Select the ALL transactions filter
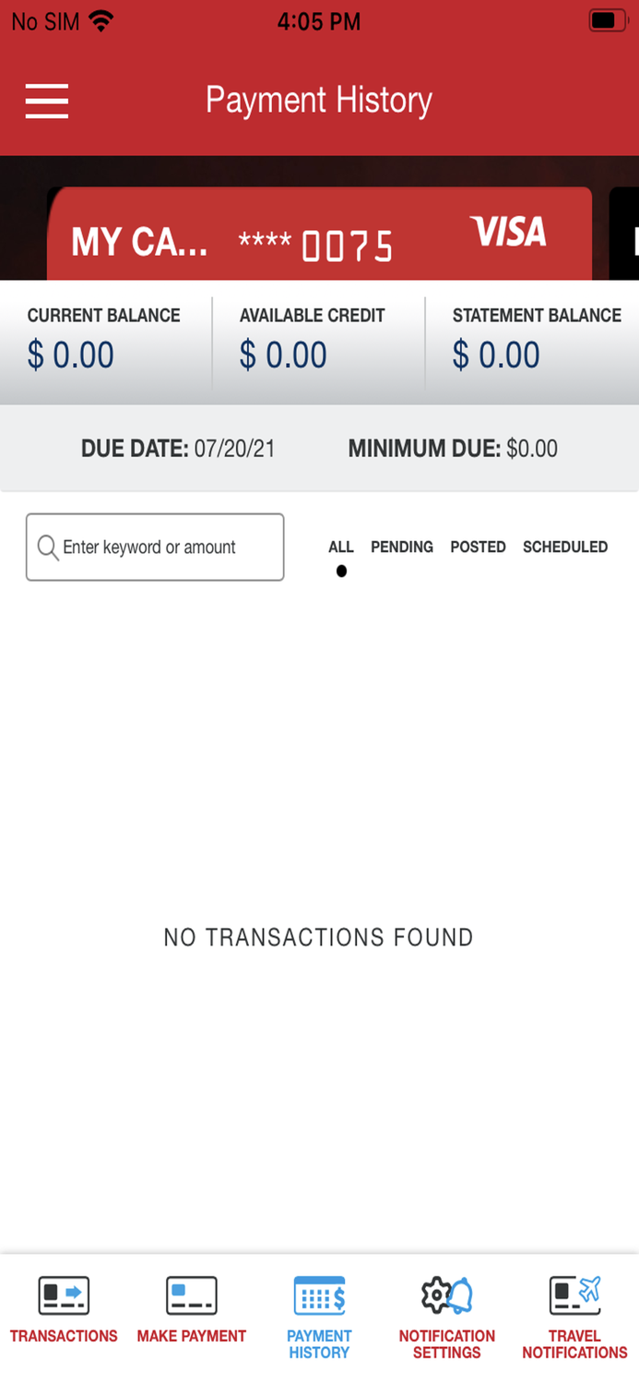 click(x=341, y=547)
